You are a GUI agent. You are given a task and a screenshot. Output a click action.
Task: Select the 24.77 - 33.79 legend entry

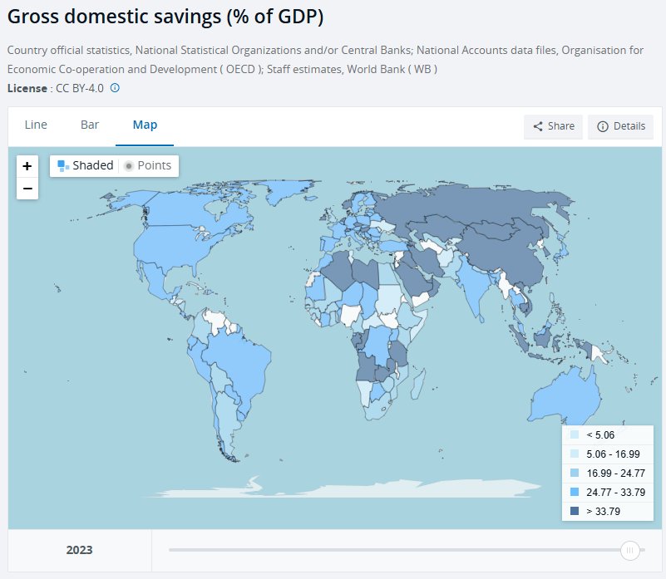click(x=616, y=493)
